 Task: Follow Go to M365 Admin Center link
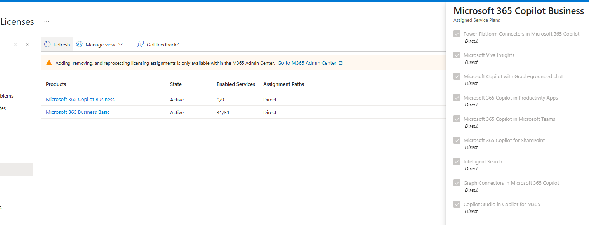pyautogui.click(x=307, y=63)
